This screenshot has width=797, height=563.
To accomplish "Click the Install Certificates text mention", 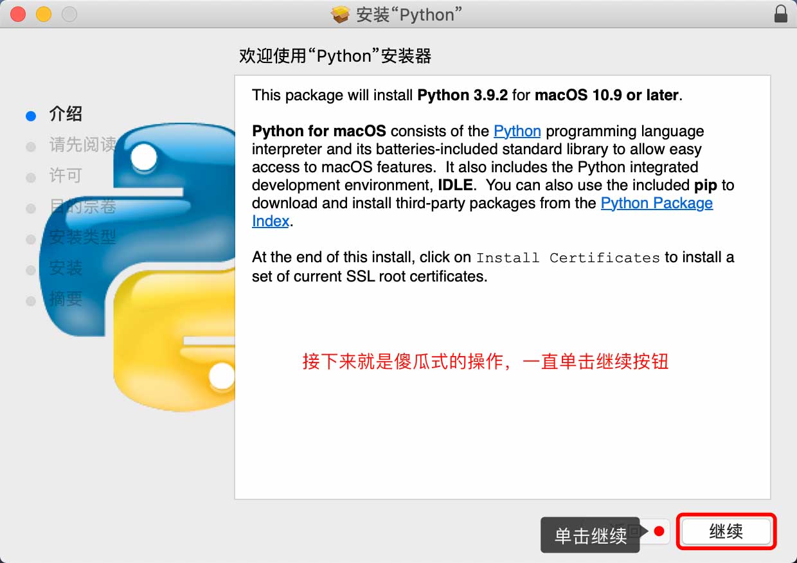I will [566, 258].
